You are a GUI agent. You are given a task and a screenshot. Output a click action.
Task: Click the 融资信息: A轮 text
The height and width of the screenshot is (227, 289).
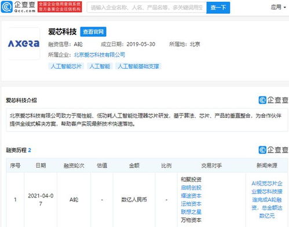click(65, 44)
